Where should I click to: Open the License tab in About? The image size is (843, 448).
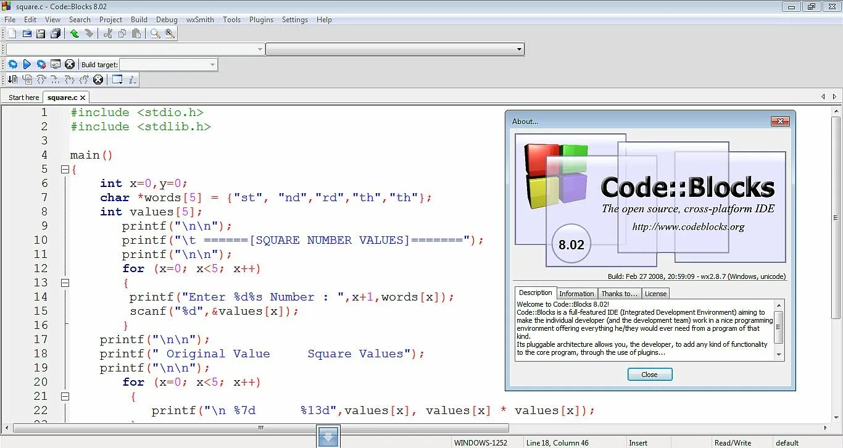(x=655, y=294)
